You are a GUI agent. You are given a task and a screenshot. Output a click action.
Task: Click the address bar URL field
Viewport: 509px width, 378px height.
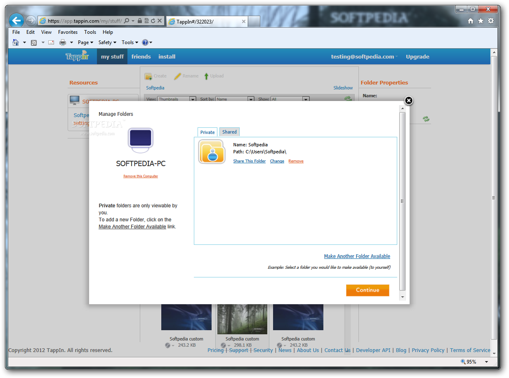(85, 21)
